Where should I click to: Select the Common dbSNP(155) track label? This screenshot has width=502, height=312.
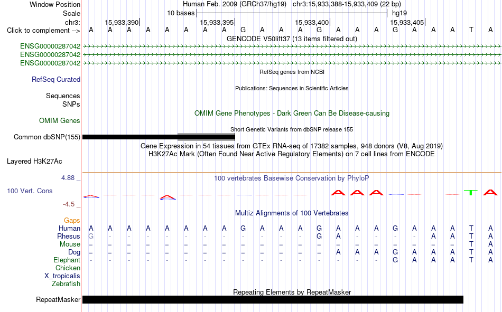47,137
